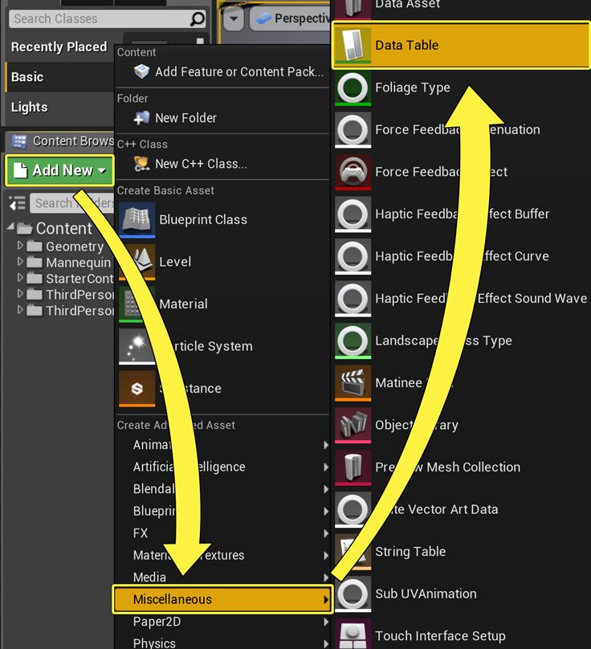Toggle the sources panel icon beside folder search
Image resolution: width=591 pixels, height=649 pixels.
tap(18, 204)
